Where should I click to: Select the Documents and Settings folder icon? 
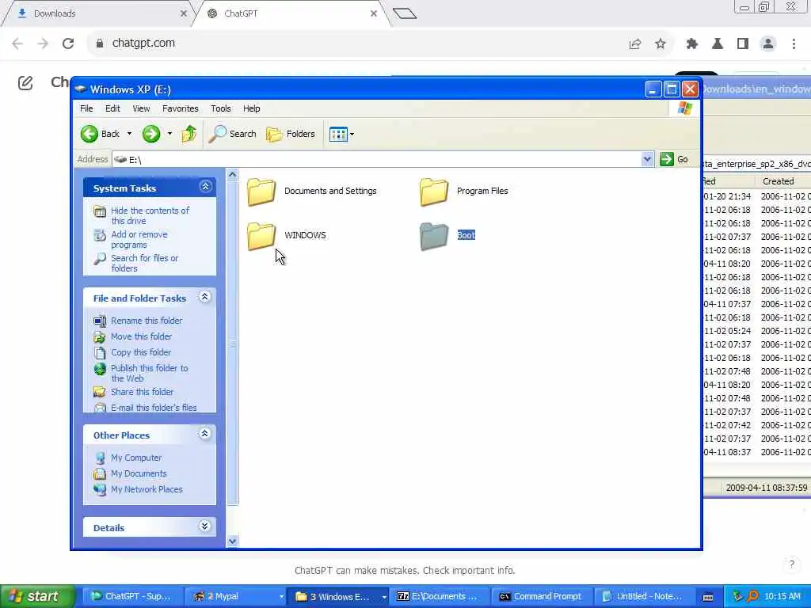click(x=261, y=192)
